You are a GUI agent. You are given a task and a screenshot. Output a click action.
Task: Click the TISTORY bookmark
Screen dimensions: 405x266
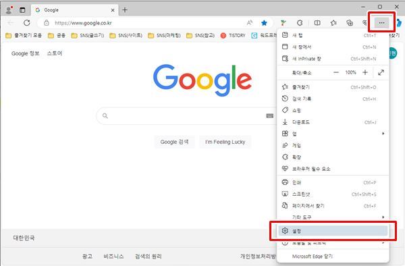pyautogui.click(x=233, y=35)
